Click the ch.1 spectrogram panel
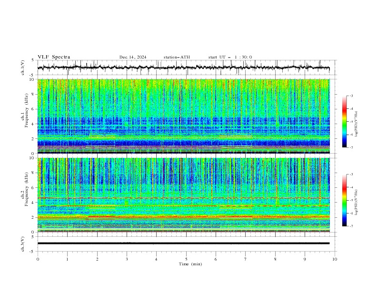Image resolution: width=377 pixels, height=291 pixels. point(183,116)
